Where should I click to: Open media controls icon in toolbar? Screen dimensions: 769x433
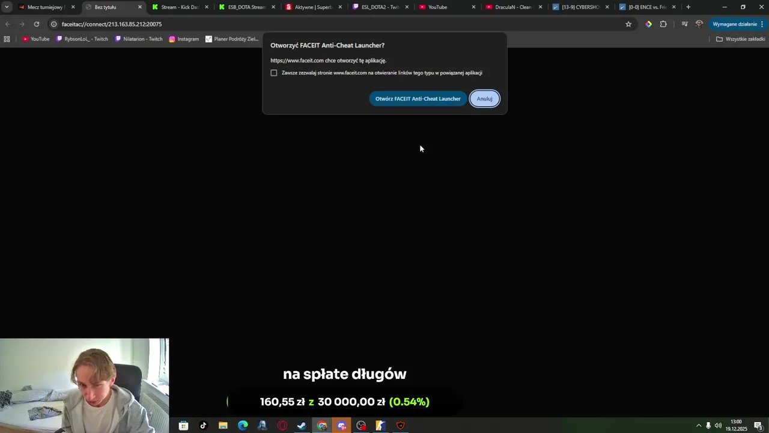(684, 24)
